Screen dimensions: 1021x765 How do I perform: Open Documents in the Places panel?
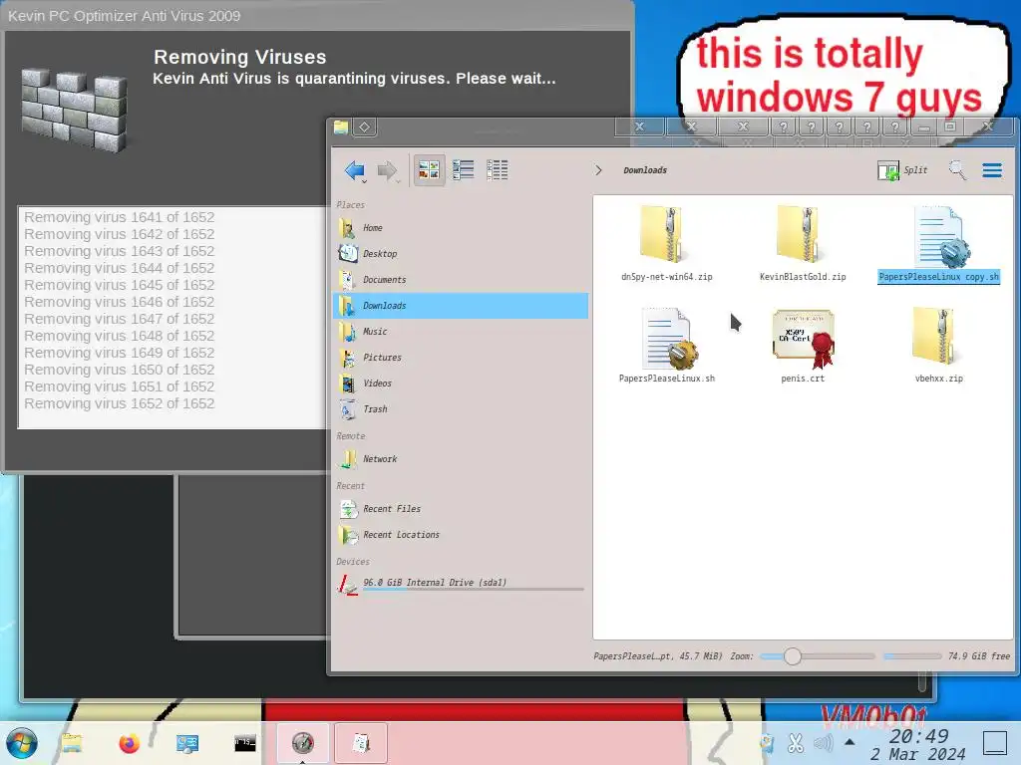tap(463, 280)
